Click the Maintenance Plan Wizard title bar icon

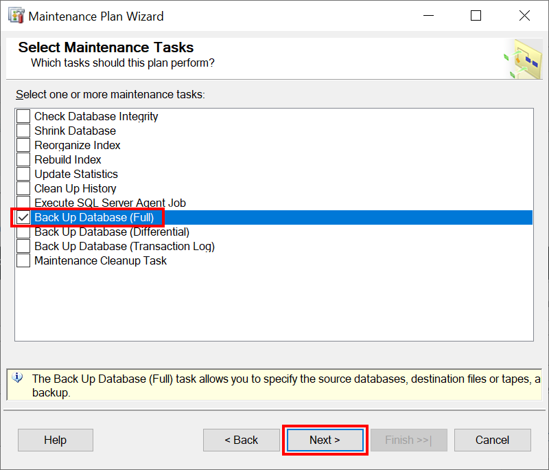pyautogui.click(x=16, y=16)
